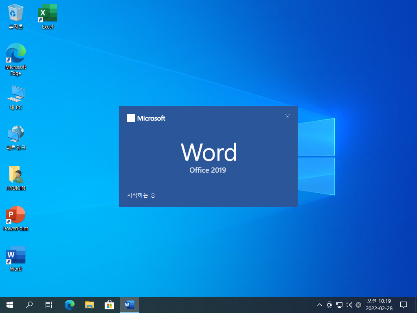Viewport: 417px width, 313px height.
Task: Show hidden system tray icons
Action: coord(320,305)
